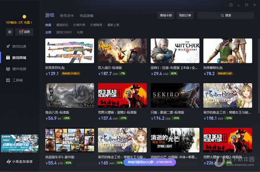
Task: Filter by 全部
Action: coord(48,32)
